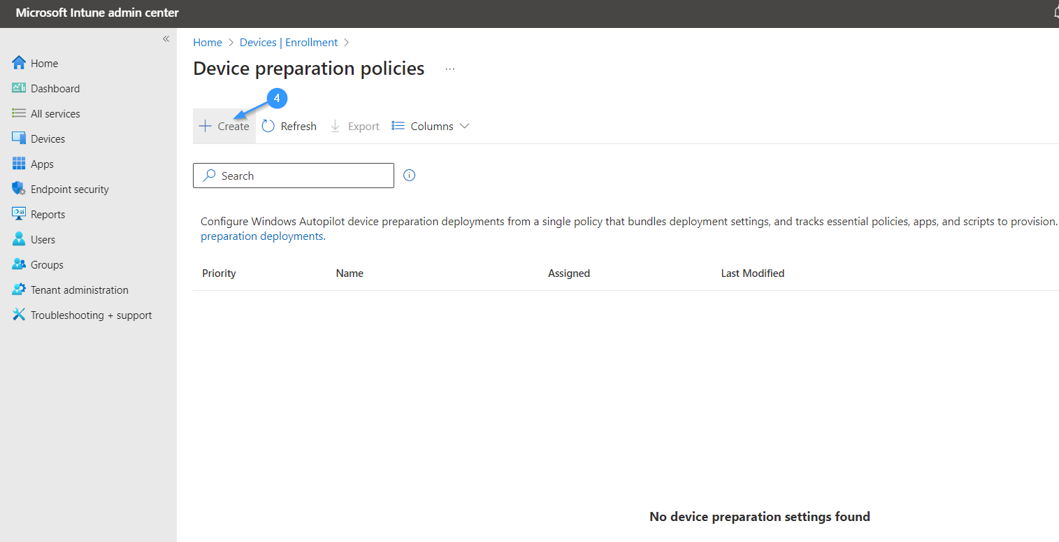Open Troubleshooting + support menu item
The width and height of the screenshot is (1059, 542).
[x=91, y=315]
